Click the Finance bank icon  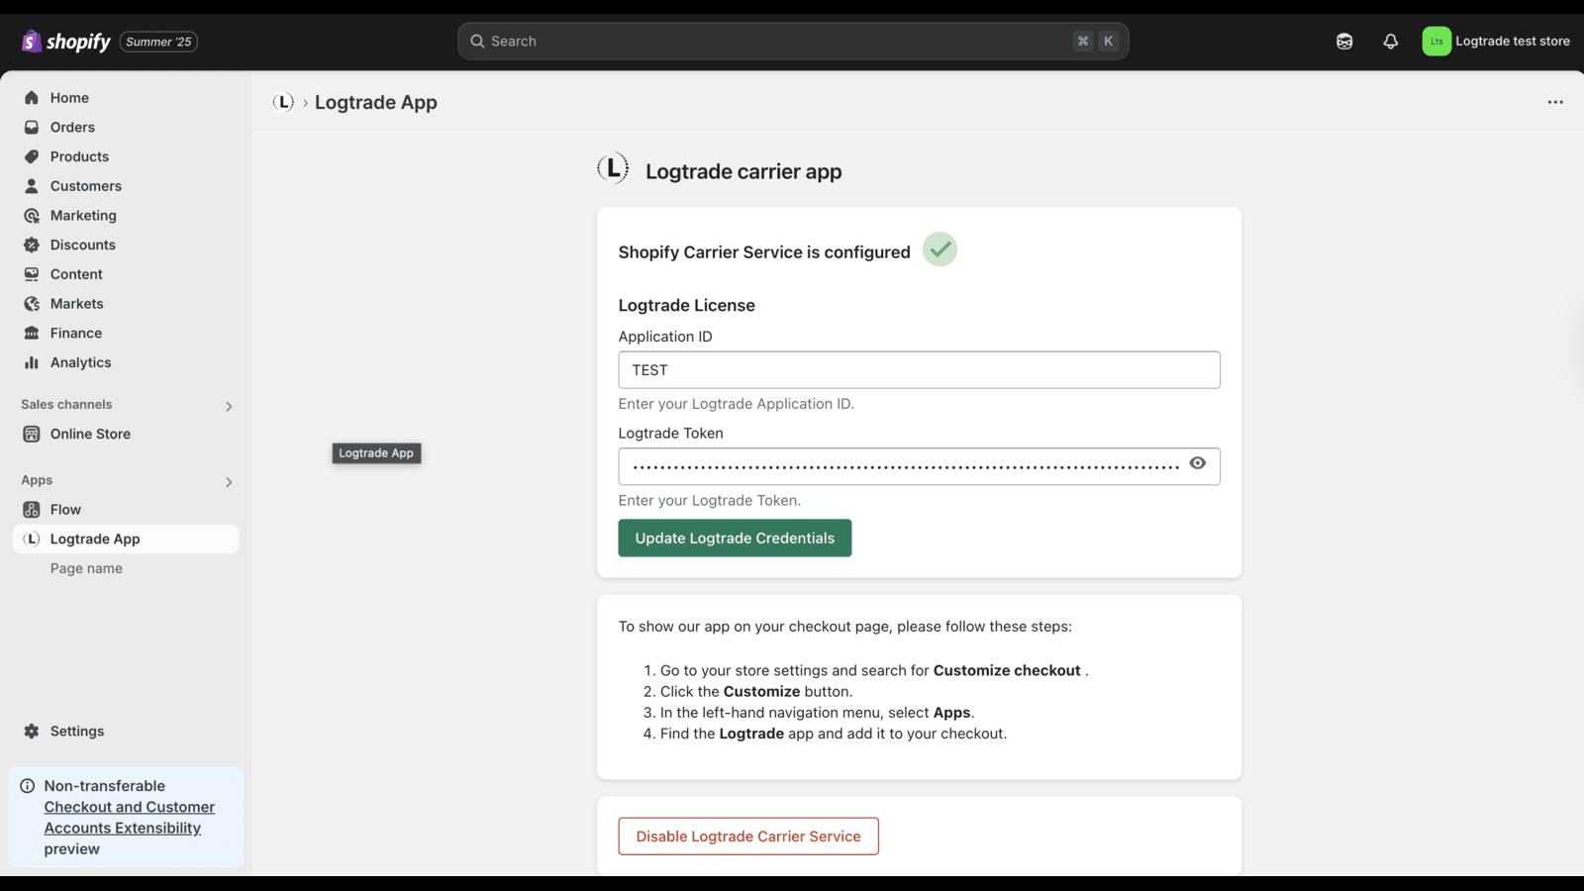click(x=32, y=334)
